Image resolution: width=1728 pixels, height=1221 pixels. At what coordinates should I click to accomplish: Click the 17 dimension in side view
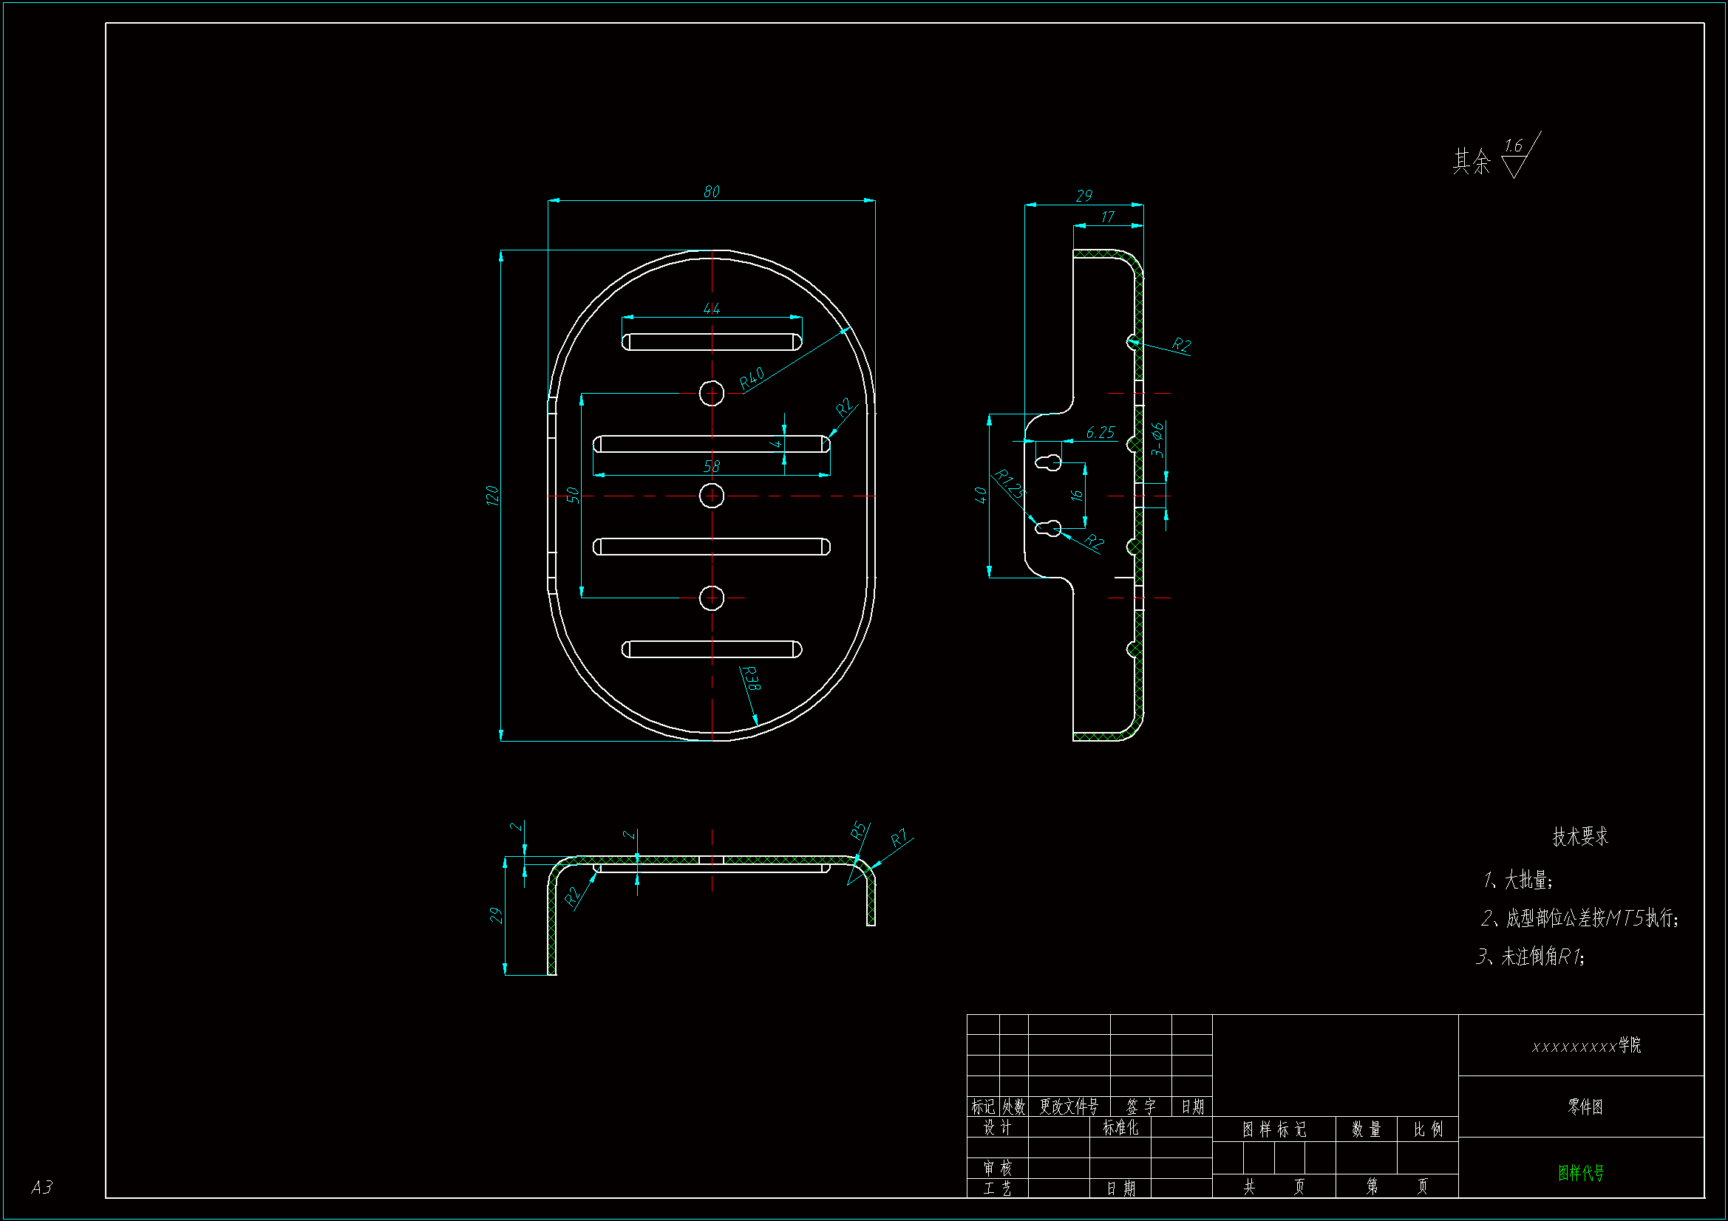[1107, 216]
